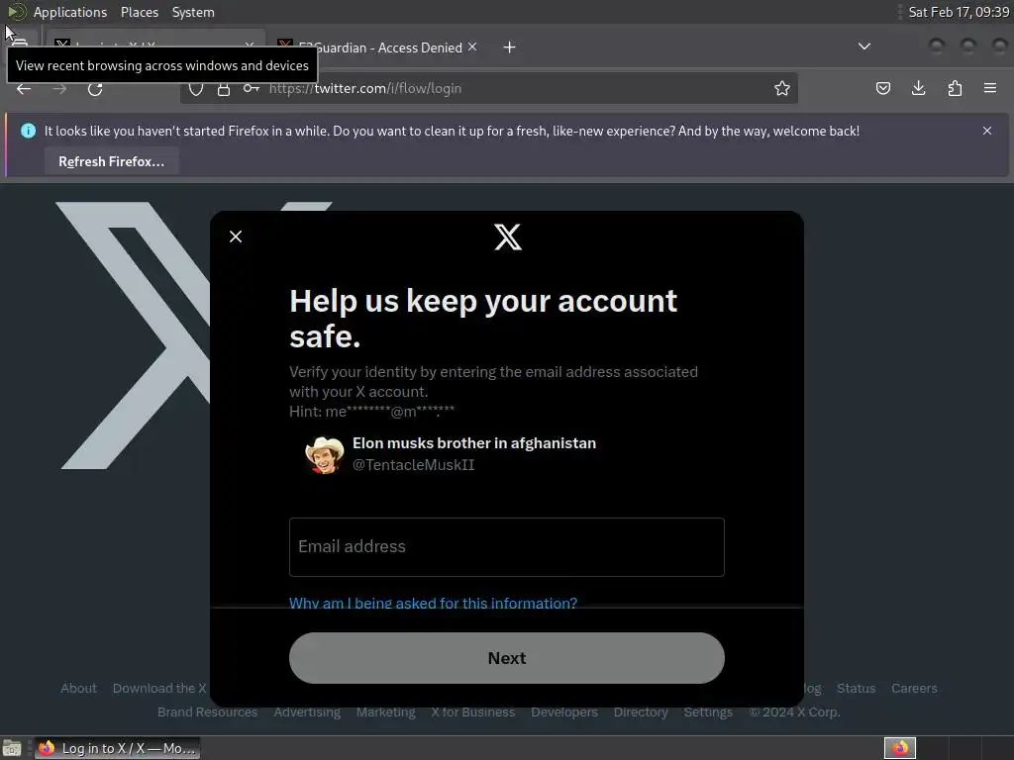
Task: Click the X logo in dialog
Action: 508,237
